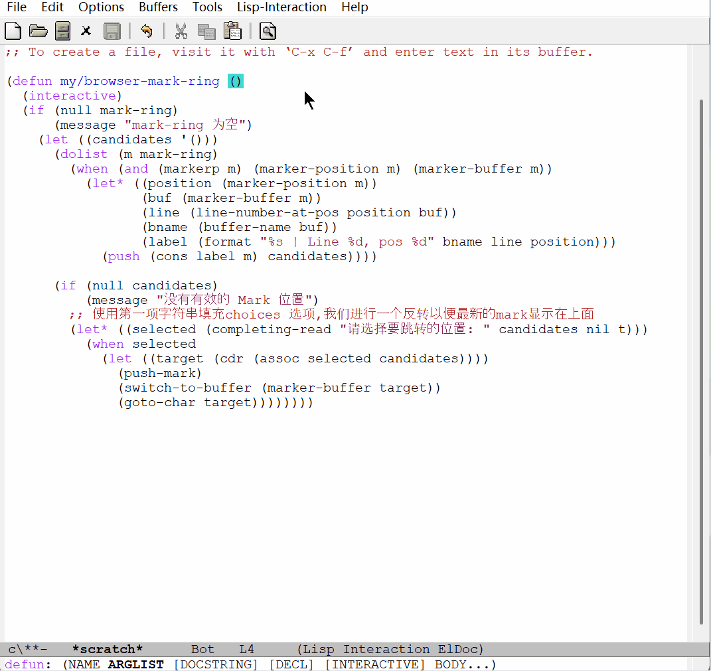
Task: Open the directory (Dired) toolbar icon
Action: [x=62, y=31]
